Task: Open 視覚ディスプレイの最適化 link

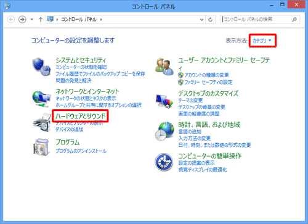Action: click(203, 170)
